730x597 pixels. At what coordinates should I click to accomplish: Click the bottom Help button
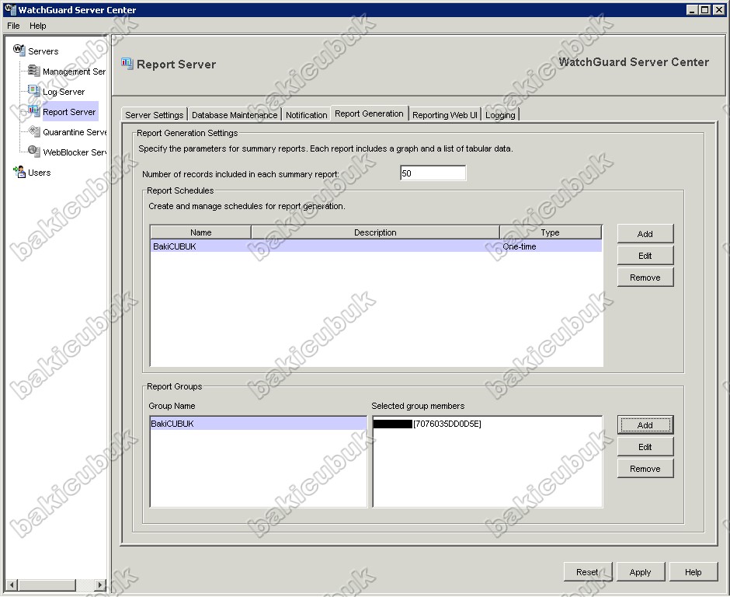pos(693,572)
